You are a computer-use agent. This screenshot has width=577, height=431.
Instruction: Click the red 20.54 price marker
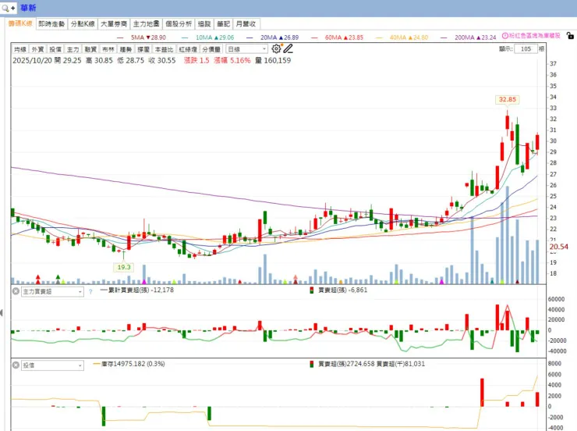click(x=558, y=247)
